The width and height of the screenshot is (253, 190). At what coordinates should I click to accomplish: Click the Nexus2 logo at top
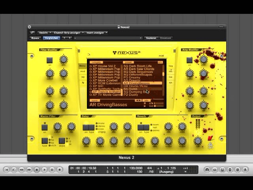(126, 52)
